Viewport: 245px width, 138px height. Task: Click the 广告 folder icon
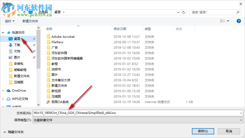click(48, 48)
